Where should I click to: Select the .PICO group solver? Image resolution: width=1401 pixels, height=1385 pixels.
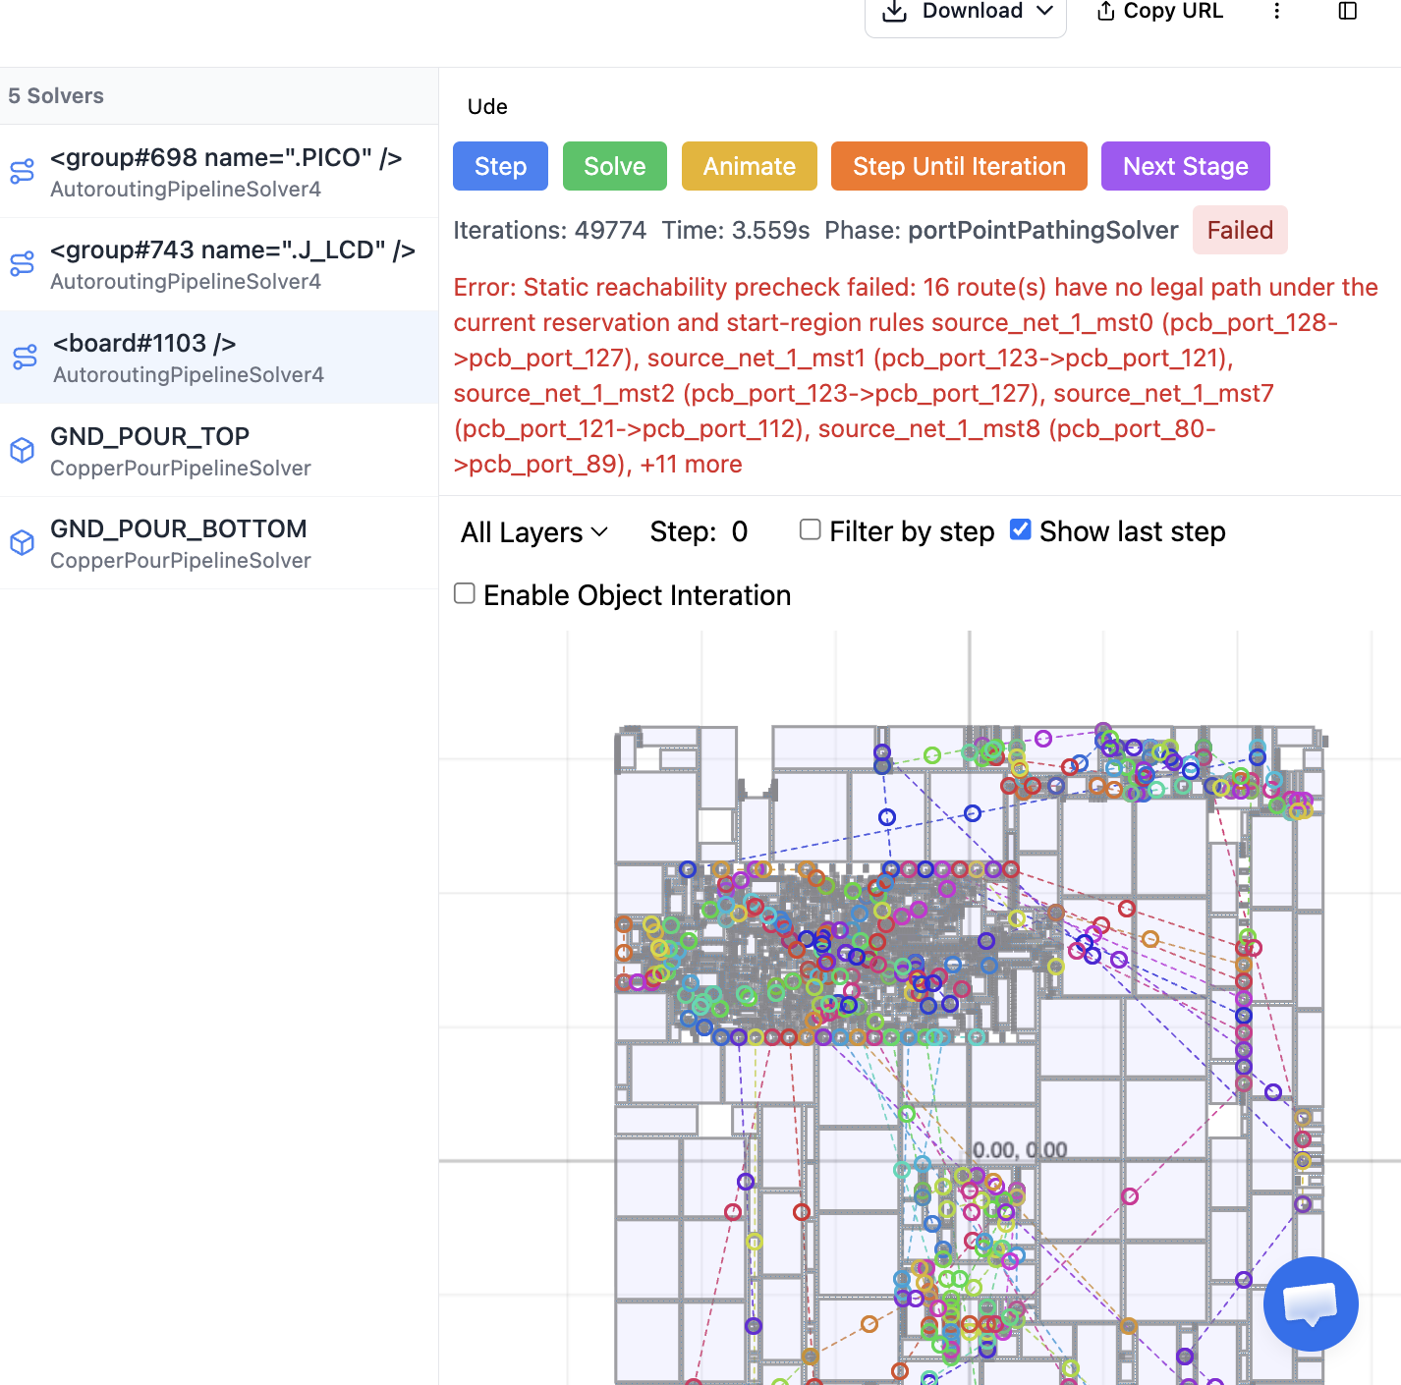tap(219, 172)
